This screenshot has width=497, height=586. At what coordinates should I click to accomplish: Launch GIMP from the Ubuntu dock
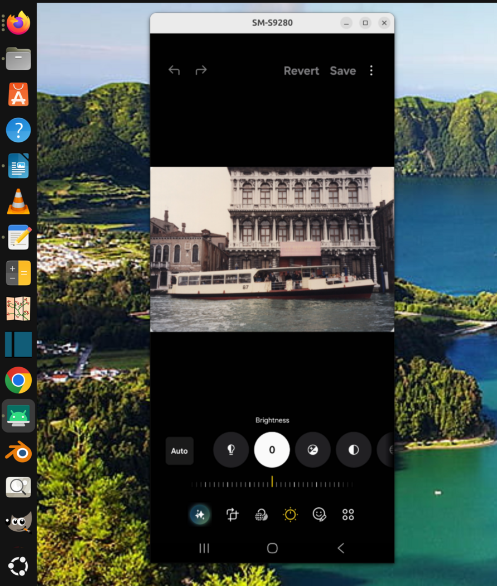[x=18, y=522]
